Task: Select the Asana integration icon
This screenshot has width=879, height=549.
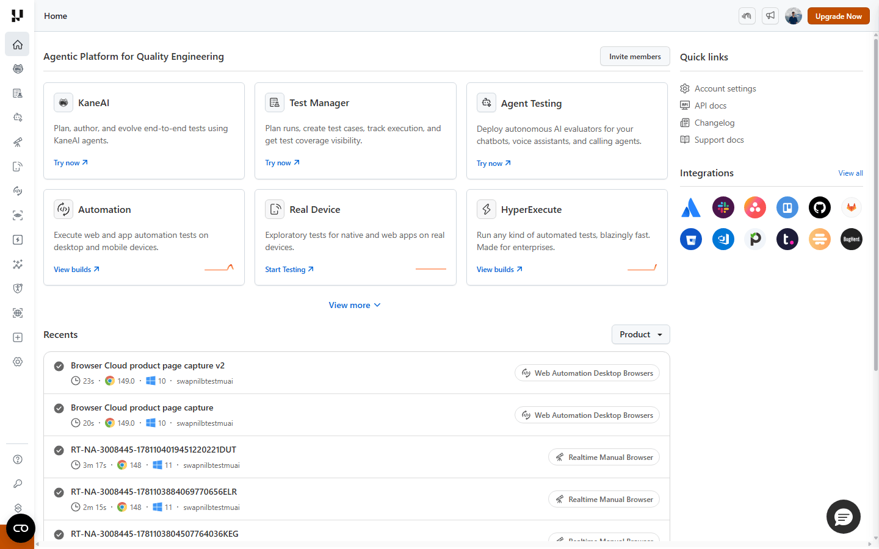Action: pos(755,207)
